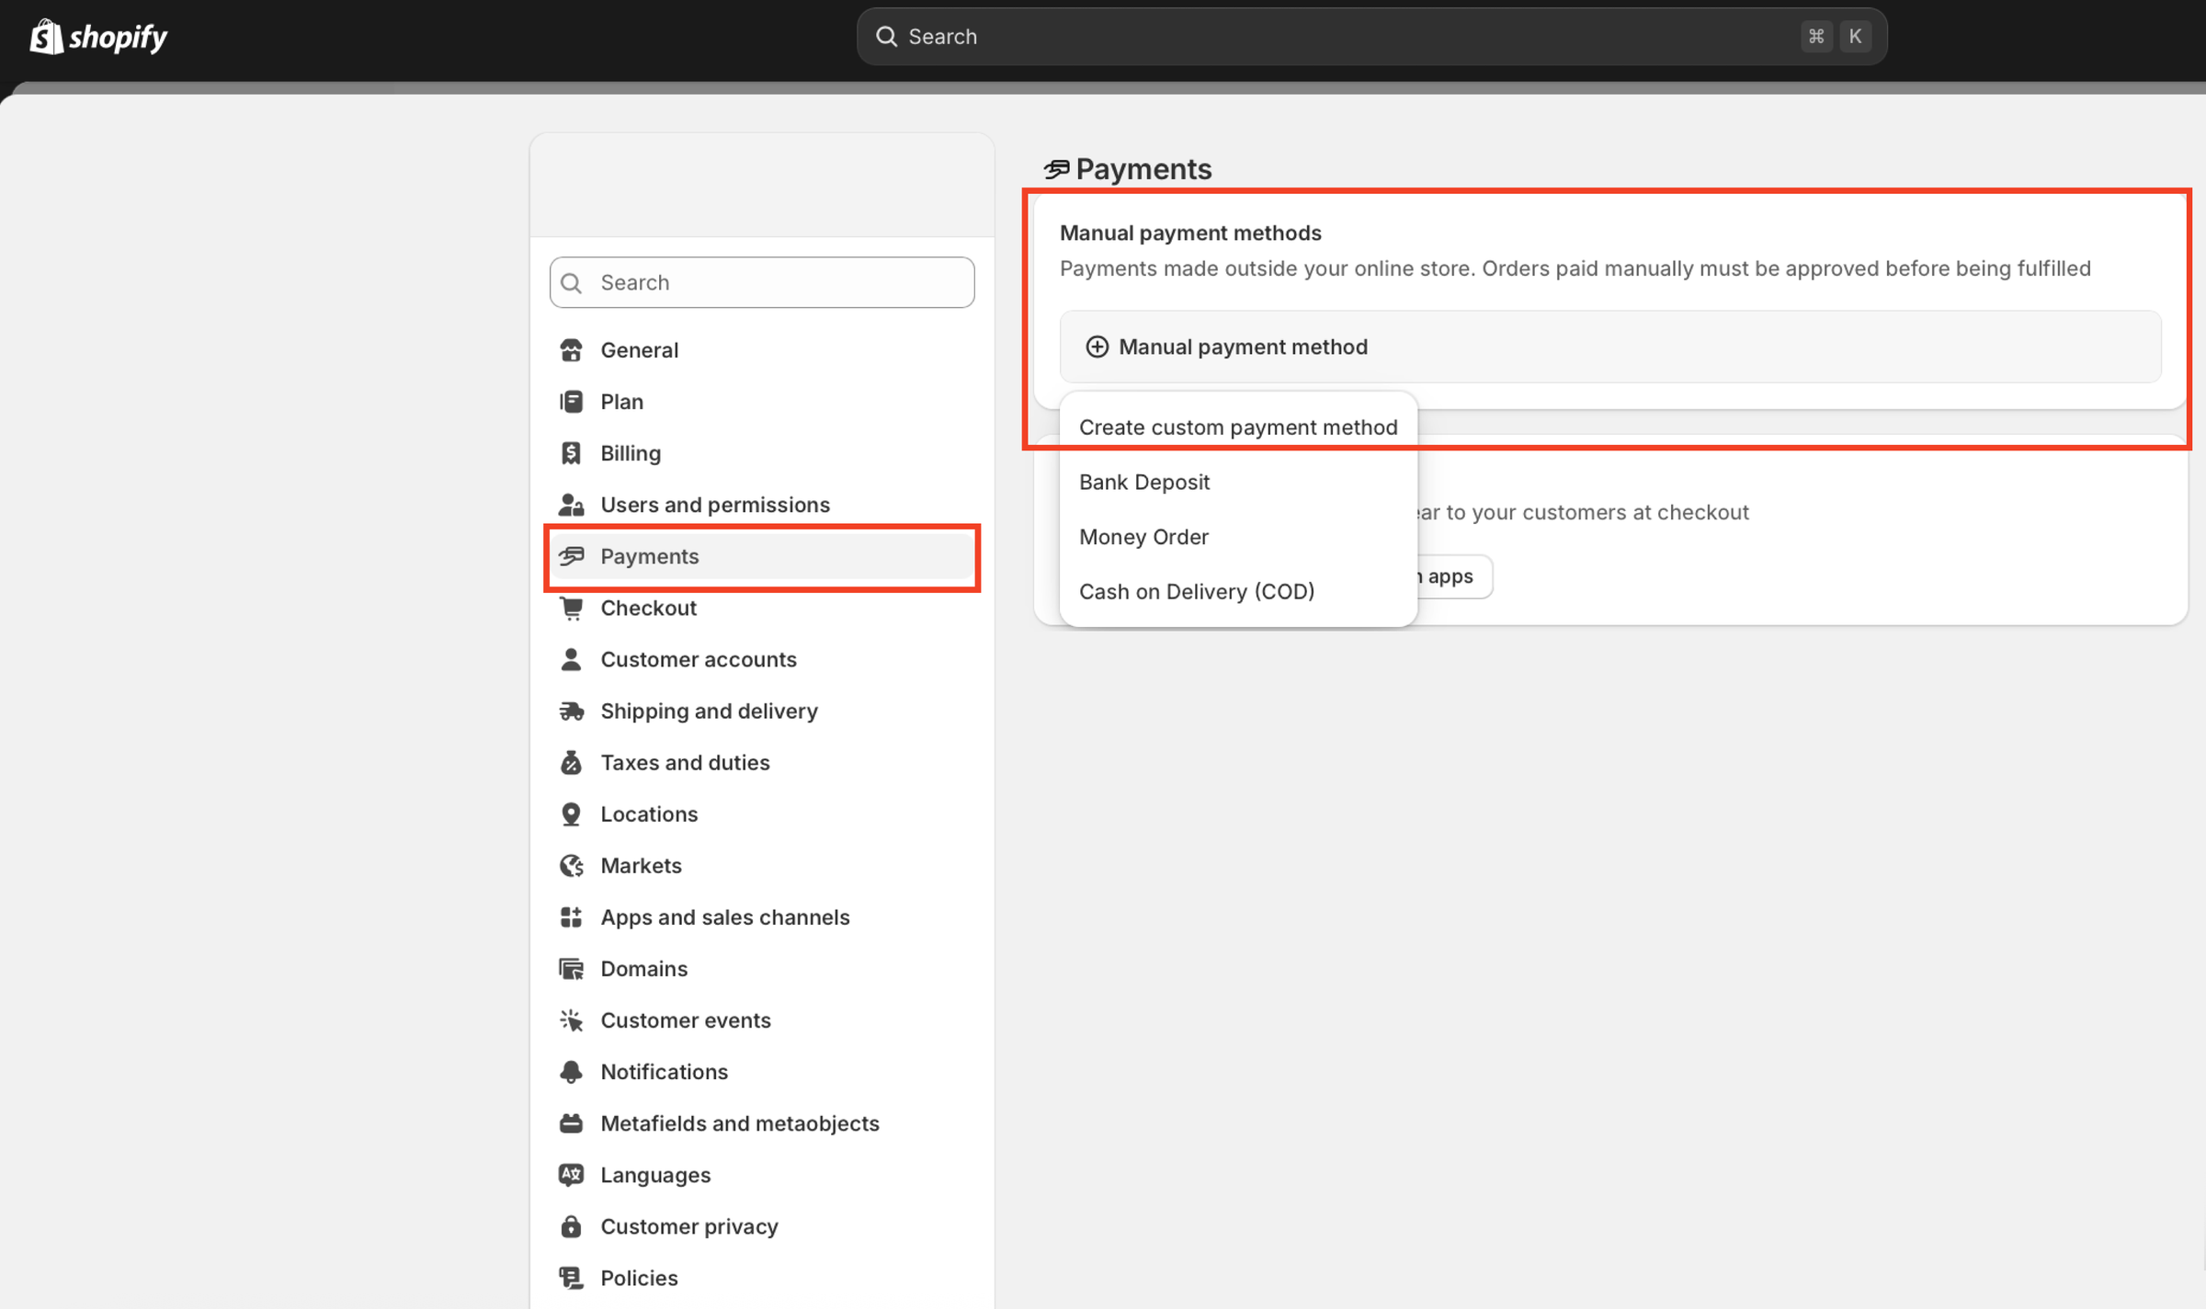Viewport: 2206px width, 1309px height.
Task: Select the Billing dollar icon
Action: coord(571,452)
